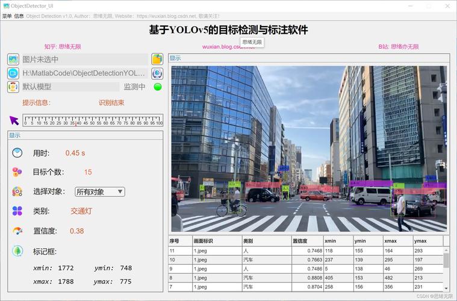Click the video file camera icon

(x=13, y=73)
